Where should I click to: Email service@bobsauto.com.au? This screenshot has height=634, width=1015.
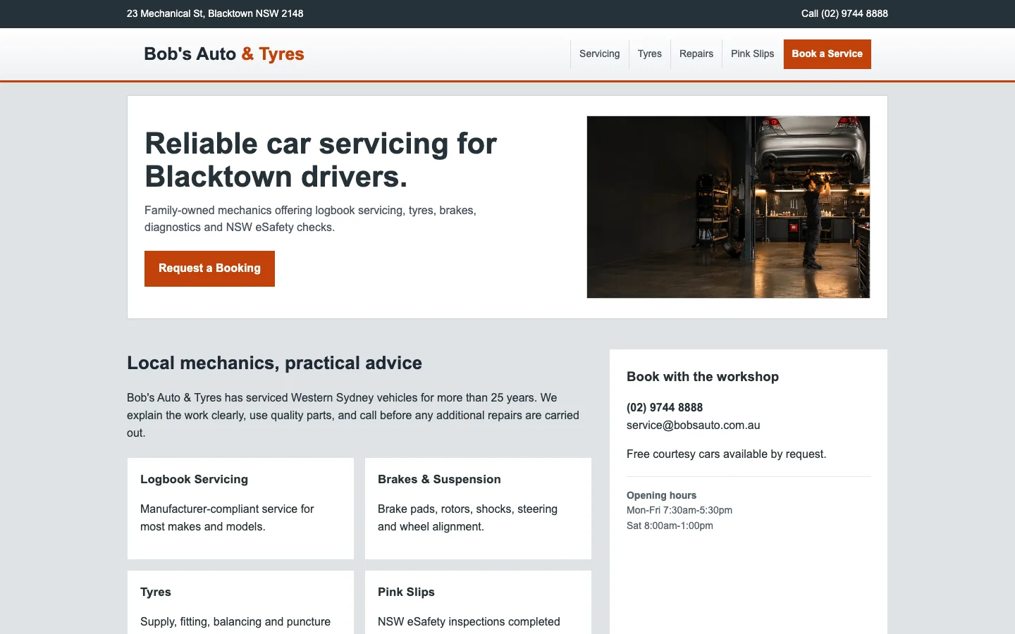[694, 425]
